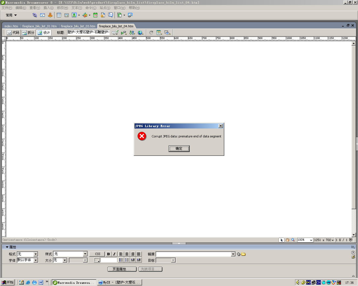
Task: Toggle Align Center button
Action: [127, 254]
